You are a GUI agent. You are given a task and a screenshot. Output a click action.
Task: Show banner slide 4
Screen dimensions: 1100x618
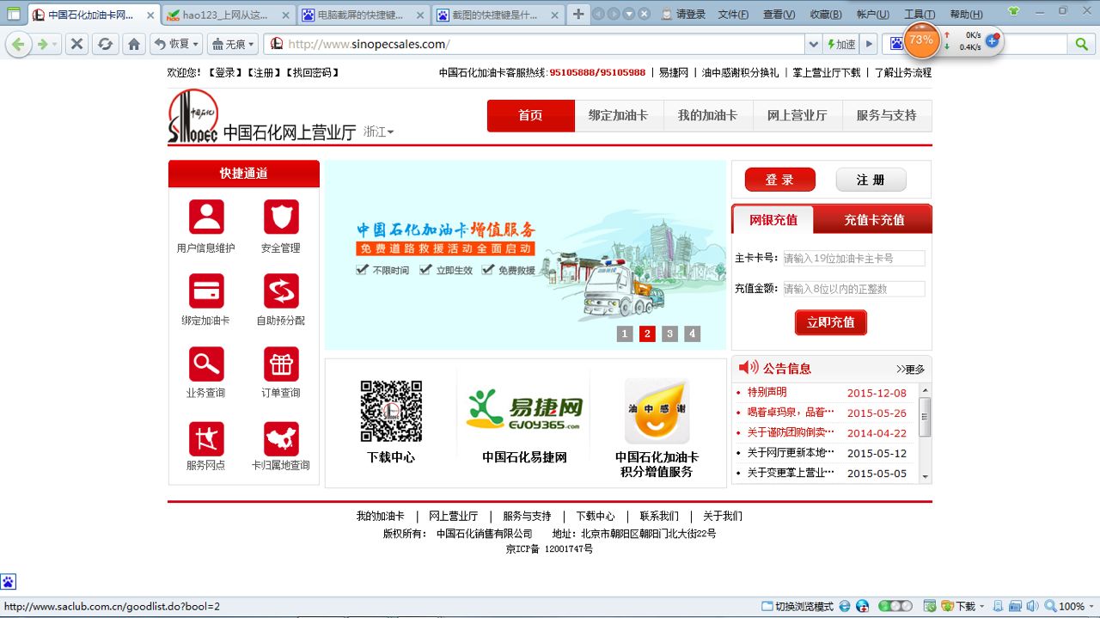[x=692, y=334]
